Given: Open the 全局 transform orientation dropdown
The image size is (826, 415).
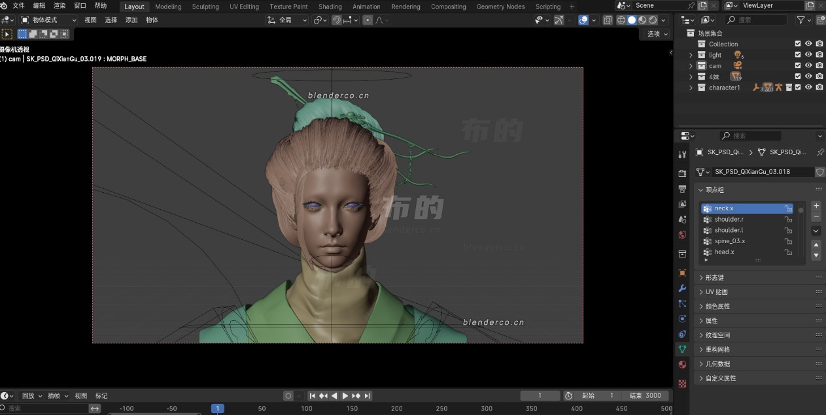Looking at the screenshot, I should 287,20.
